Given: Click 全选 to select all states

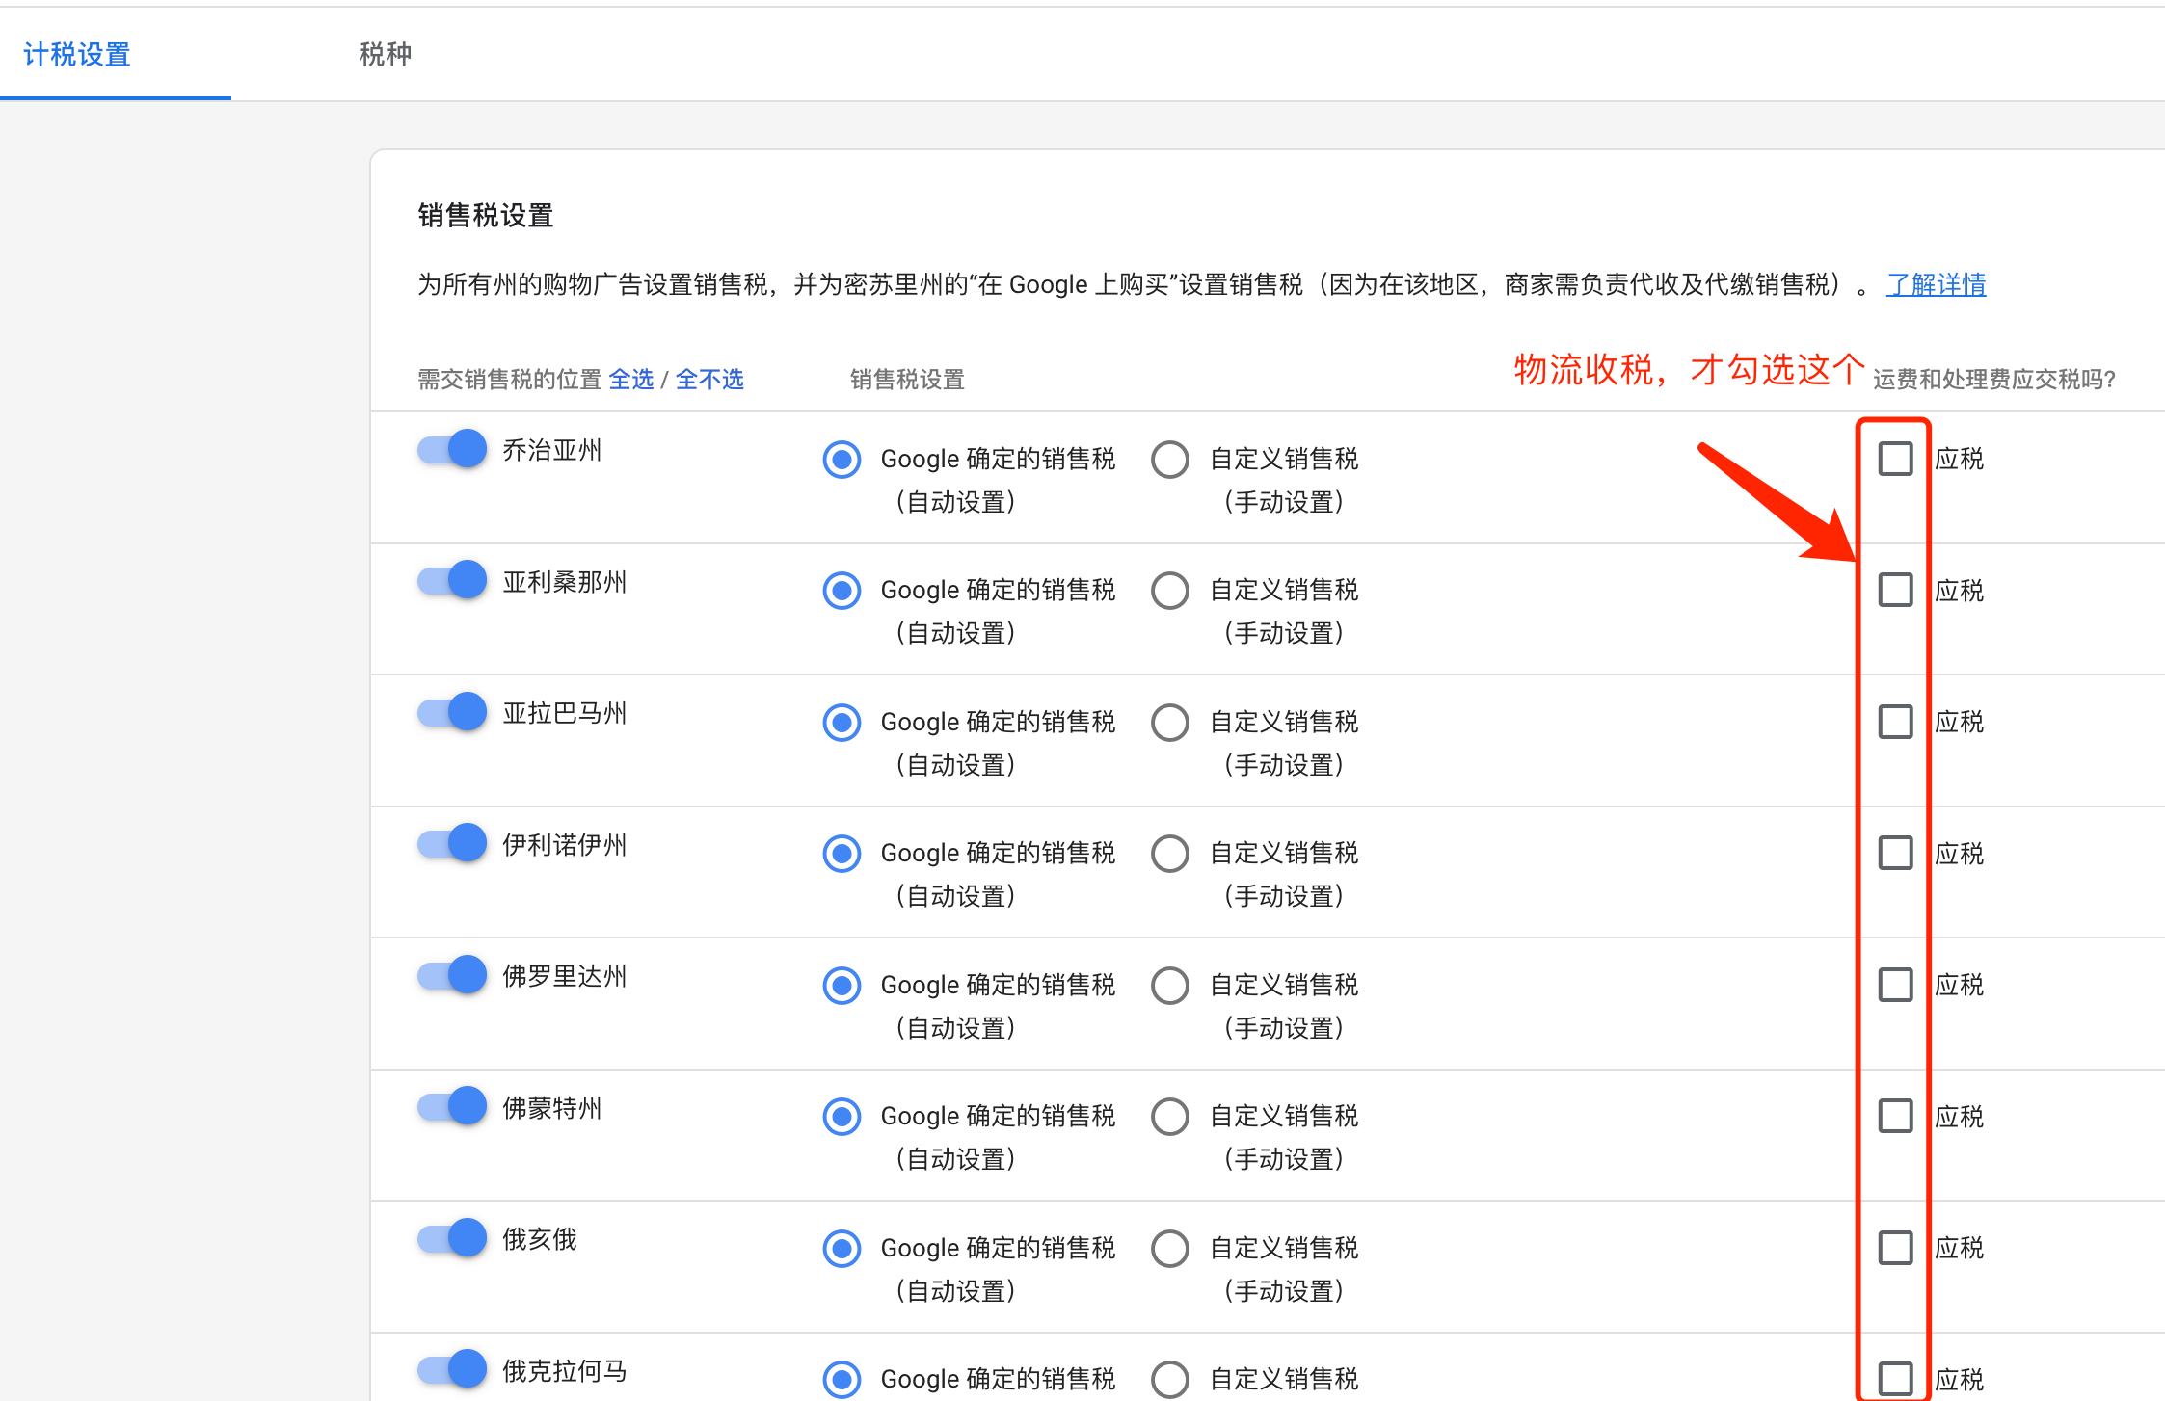Looking at the screenshot, I should (x=631, y=379).
